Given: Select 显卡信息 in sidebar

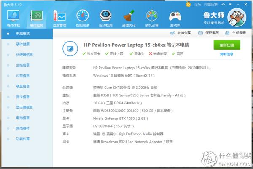Looking at the screenshot, I should coord(27,97).
